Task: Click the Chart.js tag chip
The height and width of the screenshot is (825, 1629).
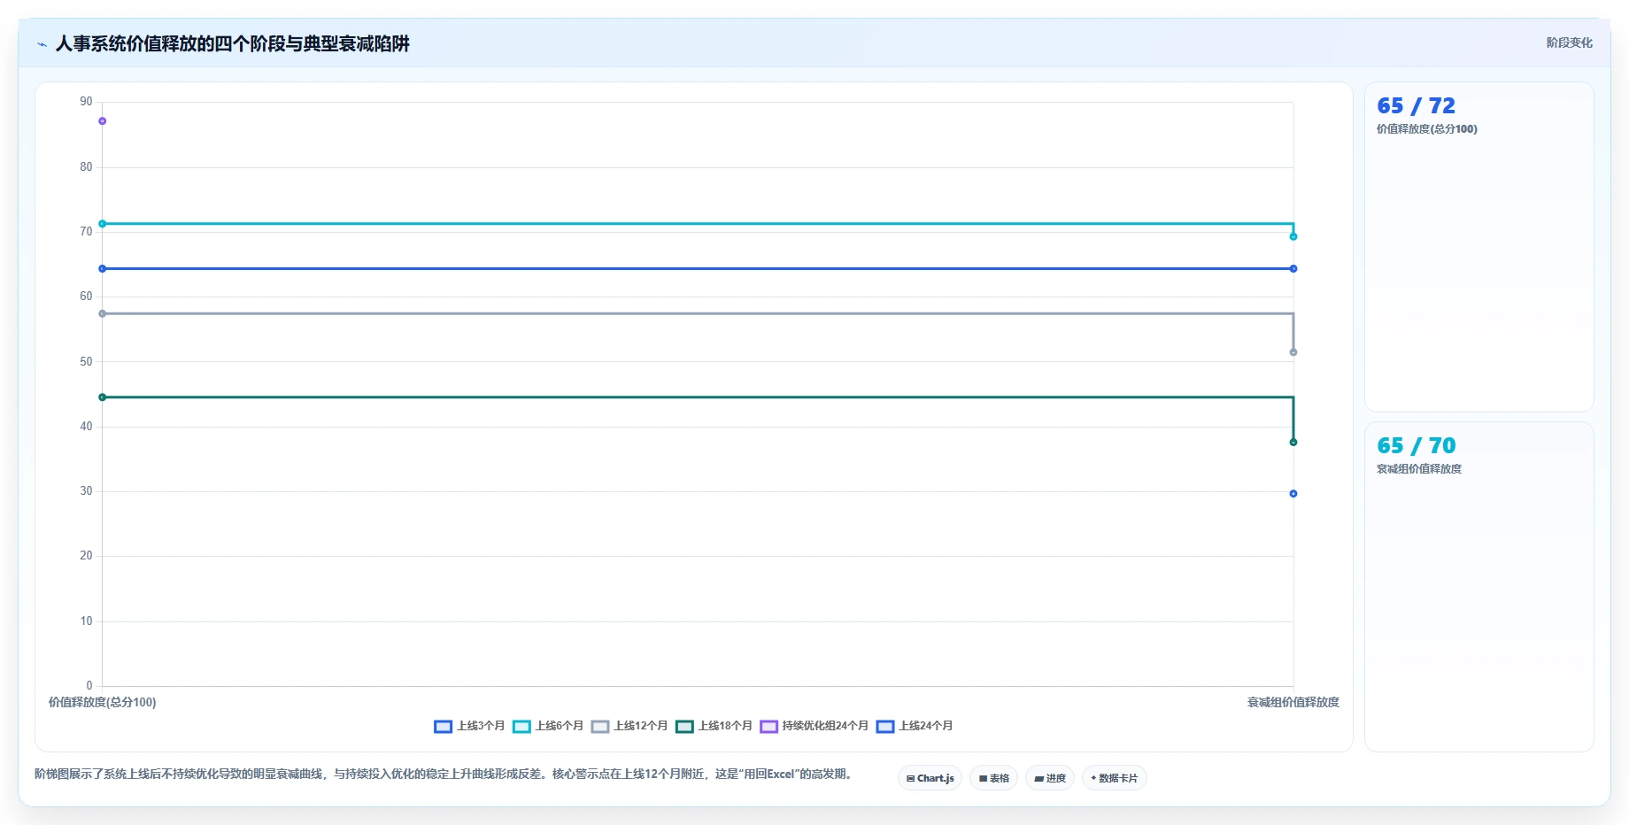Action: coord(930,778)
